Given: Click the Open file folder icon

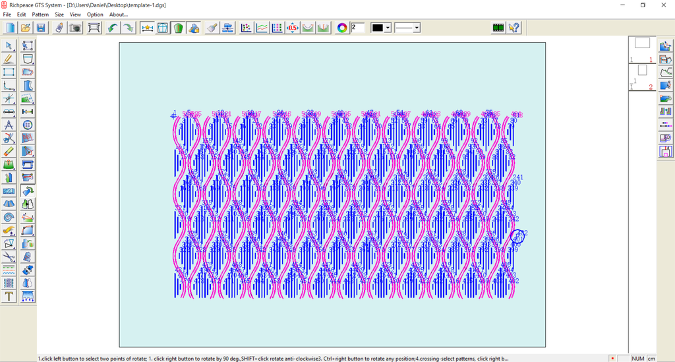Looking at the screenshot, I should click(26, 28).
